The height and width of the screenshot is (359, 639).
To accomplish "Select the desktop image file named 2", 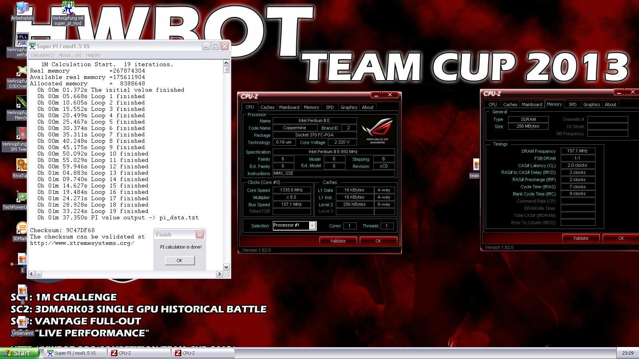I will click(22, 291).
